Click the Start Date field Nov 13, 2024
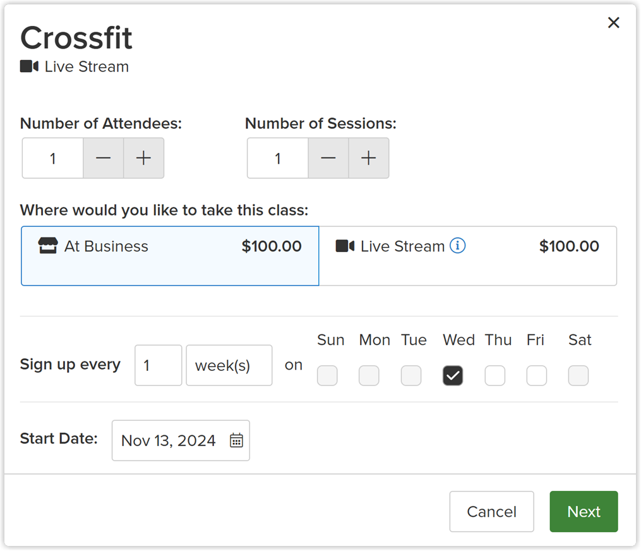Viewport: 641px width, 551px height. point(181,440)
